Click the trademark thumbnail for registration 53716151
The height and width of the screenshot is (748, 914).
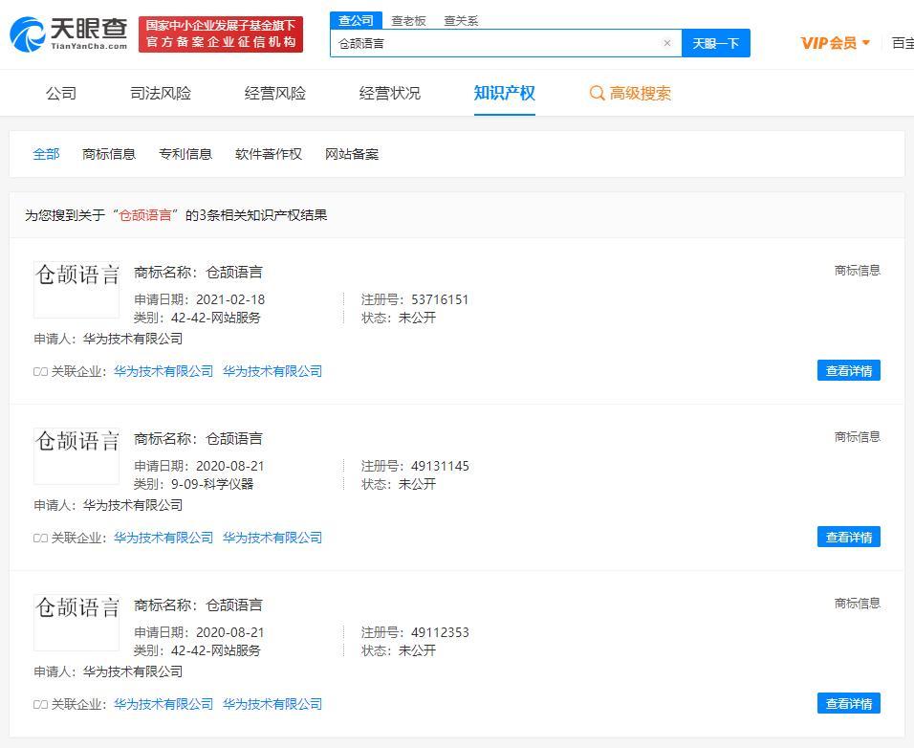tap(76, 290)
